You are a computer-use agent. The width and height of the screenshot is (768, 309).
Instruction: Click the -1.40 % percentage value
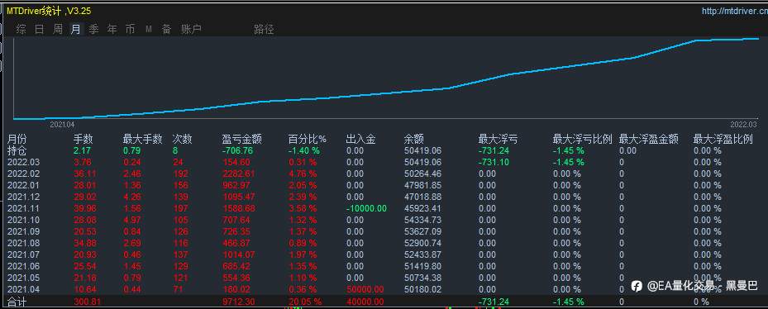click(x=303, y=150)
